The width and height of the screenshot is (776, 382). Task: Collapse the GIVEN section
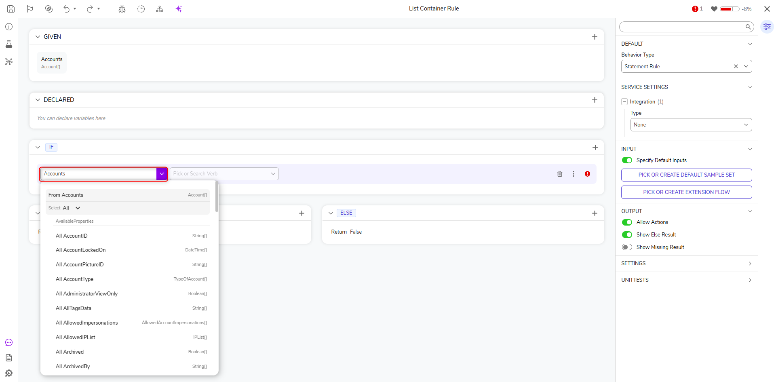(38, 37)
